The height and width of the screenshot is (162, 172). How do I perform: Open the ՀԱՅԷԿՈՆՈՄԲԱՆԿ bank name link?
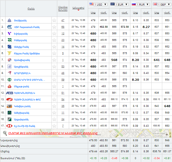(25, 93)
